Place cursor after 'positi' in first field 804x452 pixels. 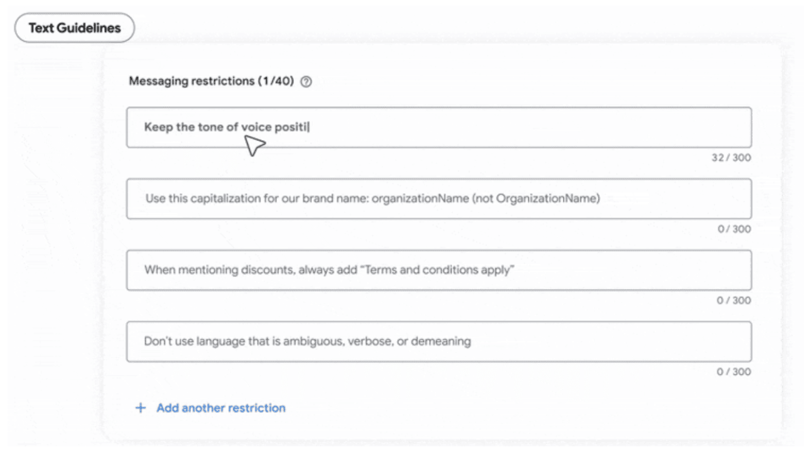(309, 127)
